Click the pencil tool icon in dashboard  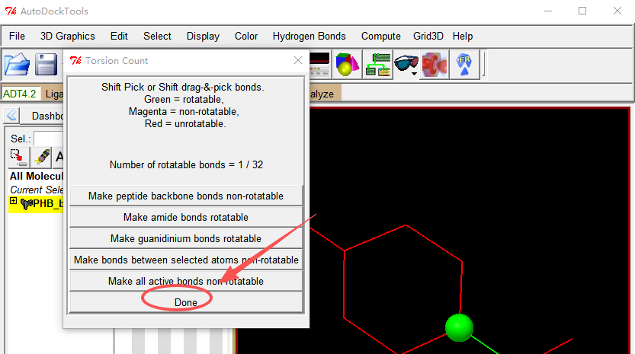[40, 157]
